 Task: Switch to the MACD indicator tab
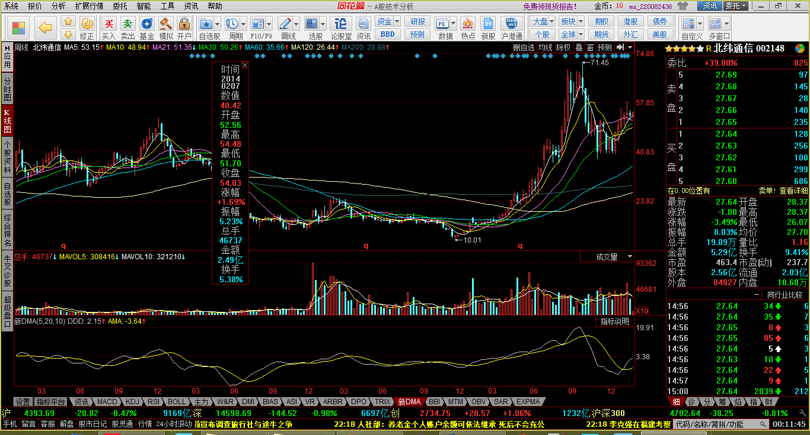[x=108, y=401]
